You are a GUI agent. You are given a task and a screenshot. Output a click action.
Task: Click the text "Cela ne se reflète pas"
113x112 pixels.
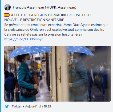pyautogui.click(x=18, y=34)
